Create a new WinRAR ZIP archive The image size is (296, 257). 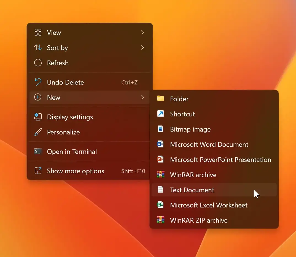(214, 220)
